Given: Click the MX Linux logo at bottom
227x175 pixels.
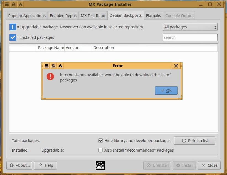Looking at the screenshot, I should pyautogui.click(x=100, y=165).
